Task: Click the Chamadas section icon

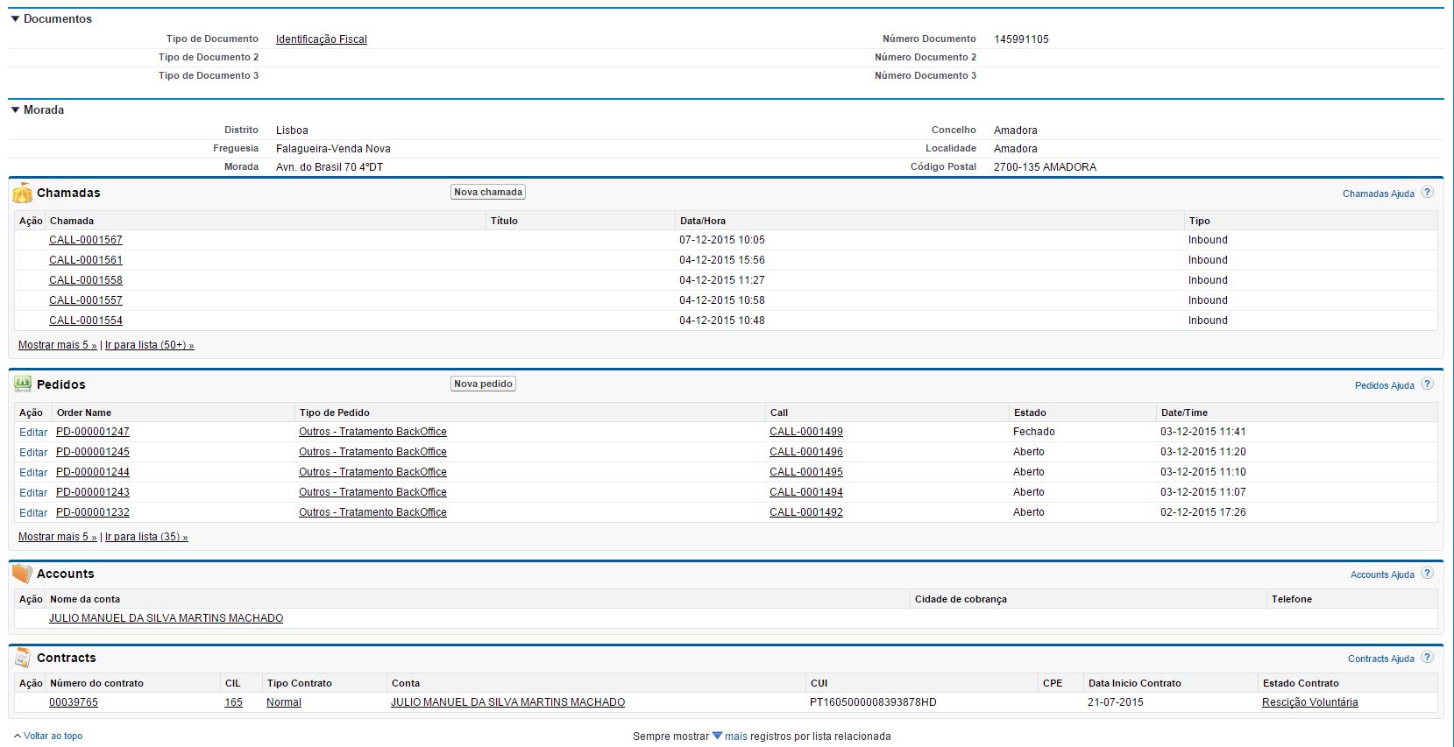Action: pyautogui.click(x=22, y=193)
